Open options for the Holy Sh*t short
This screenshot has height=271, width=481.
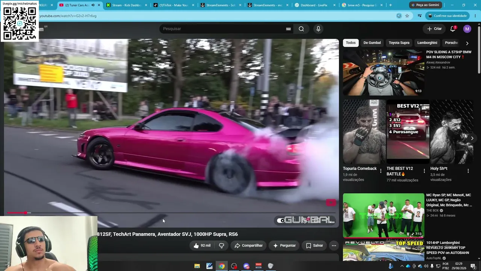pyautogui.click(x=468, y=171)
